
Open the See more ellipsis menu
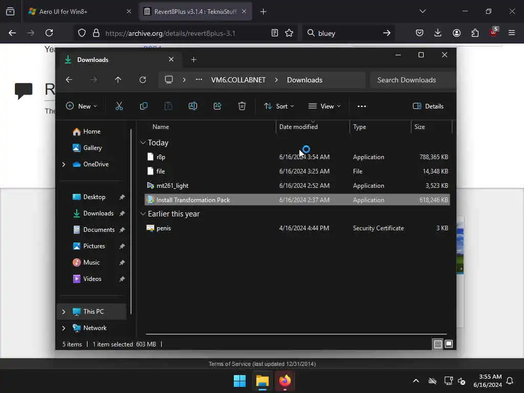[x=362, y=106]
